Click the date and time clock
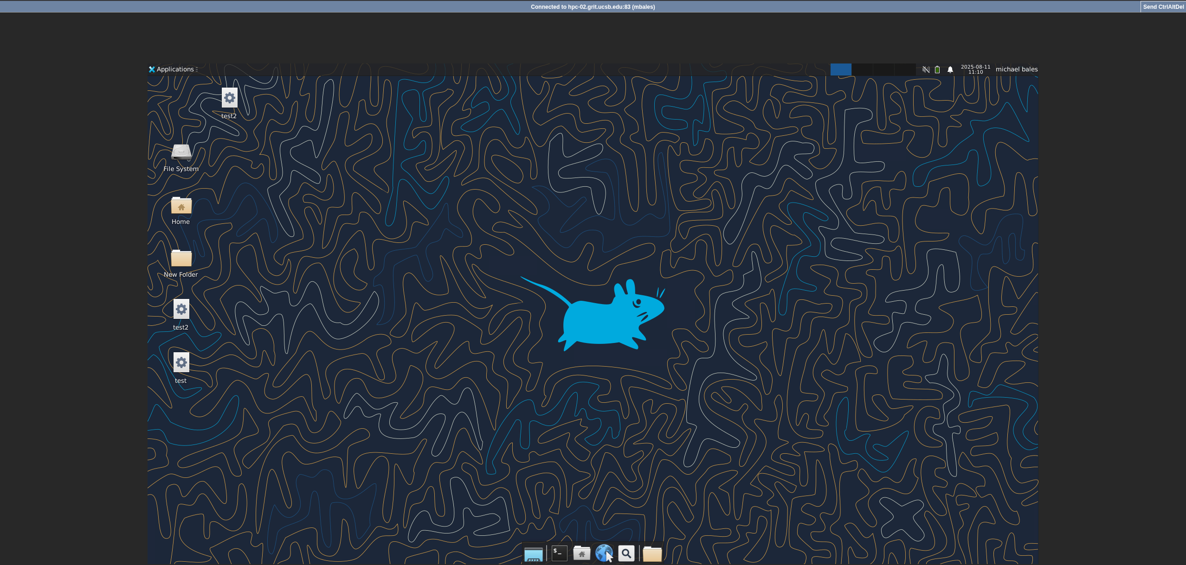Screen dimensions: 1186x565 coord(975,70)
